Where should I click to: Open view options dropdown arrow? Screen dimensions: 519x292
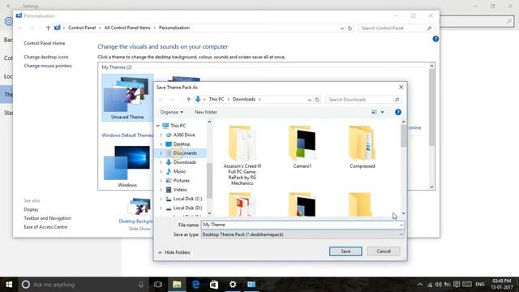(382, 112)
